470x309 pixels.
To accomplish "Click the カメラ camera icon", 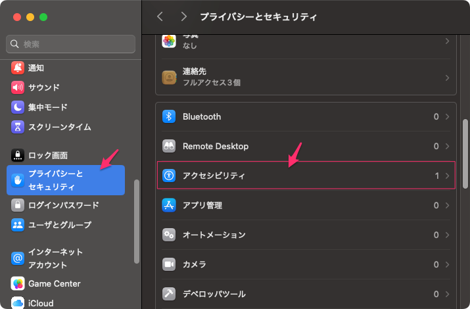I will coord(169,264).
